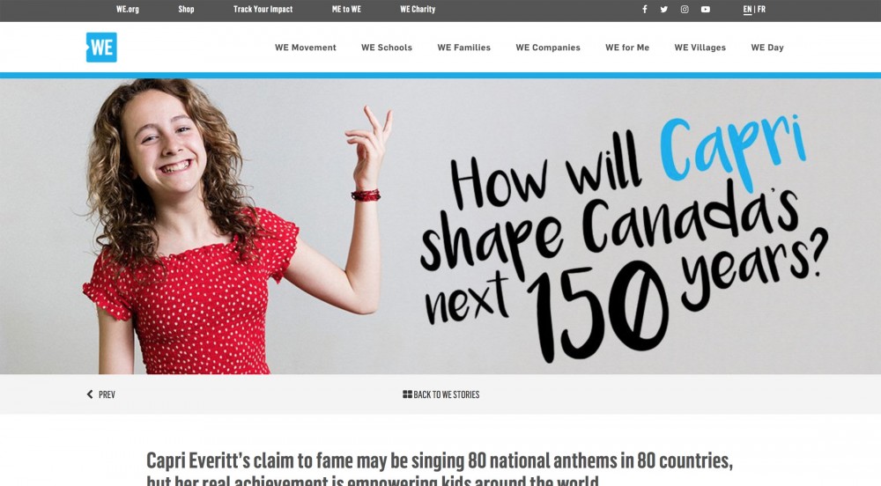Open the Facebook social icon
The width and height of the screenshot is (881, 486).
coord(645,9)
